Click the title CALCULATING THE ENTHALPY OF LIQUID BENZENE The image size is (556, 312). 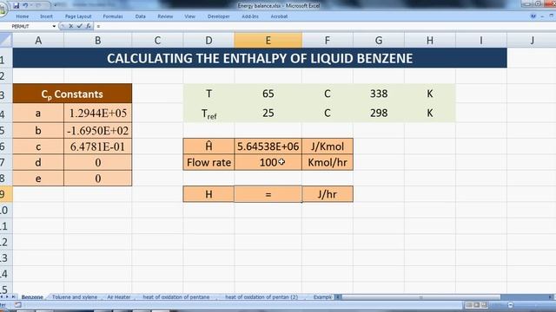click(x=260, y=58)
